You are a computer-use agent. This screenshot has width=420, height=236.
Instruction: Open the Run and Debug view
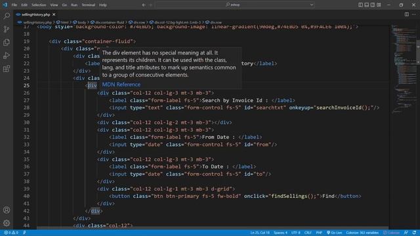click(7, 56)
